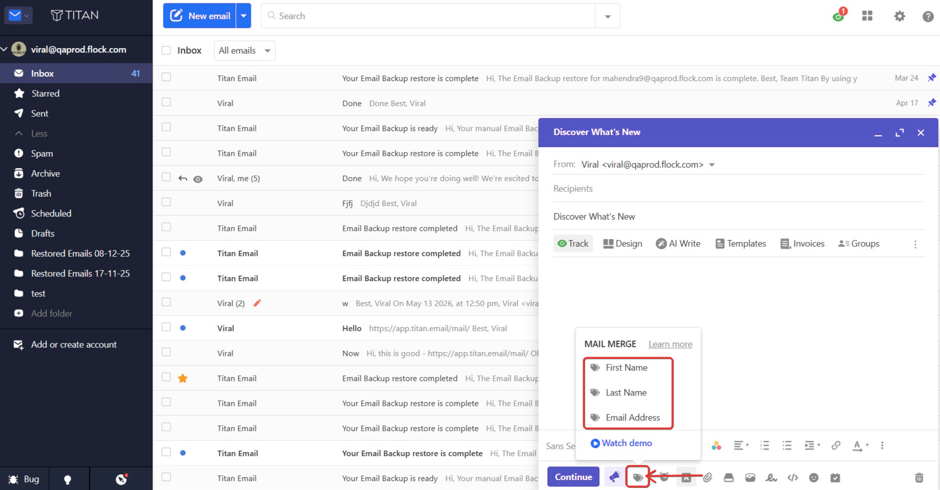
Task: Select the checkbox for the Viral (2) thread
Action: point(166,302)
